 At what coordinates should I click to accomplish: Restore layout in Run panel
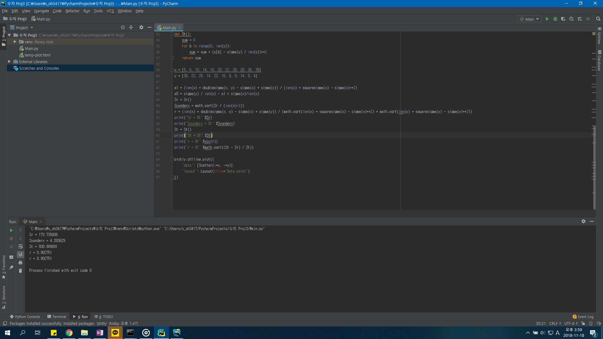pyautogui.click(x=12, y=257)
